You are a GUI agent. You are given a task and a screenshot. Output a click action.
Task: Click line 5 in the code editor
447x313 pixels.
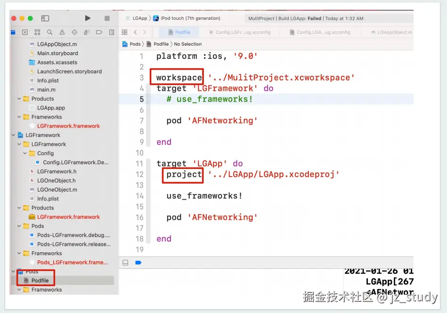pos(266,99)
